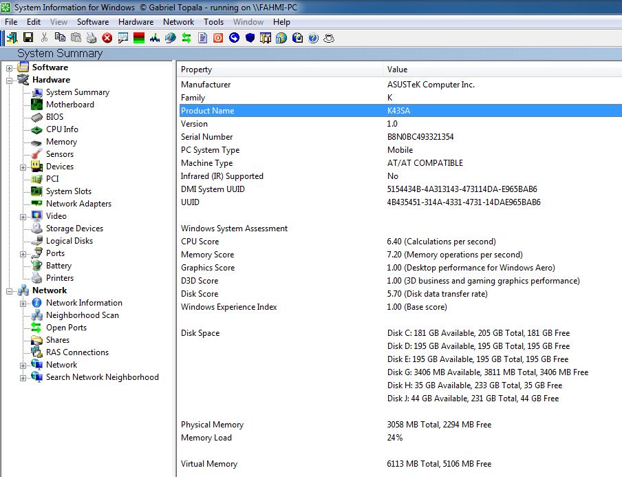Click the CPU Score row
The image size is (622, 477).
400,242
